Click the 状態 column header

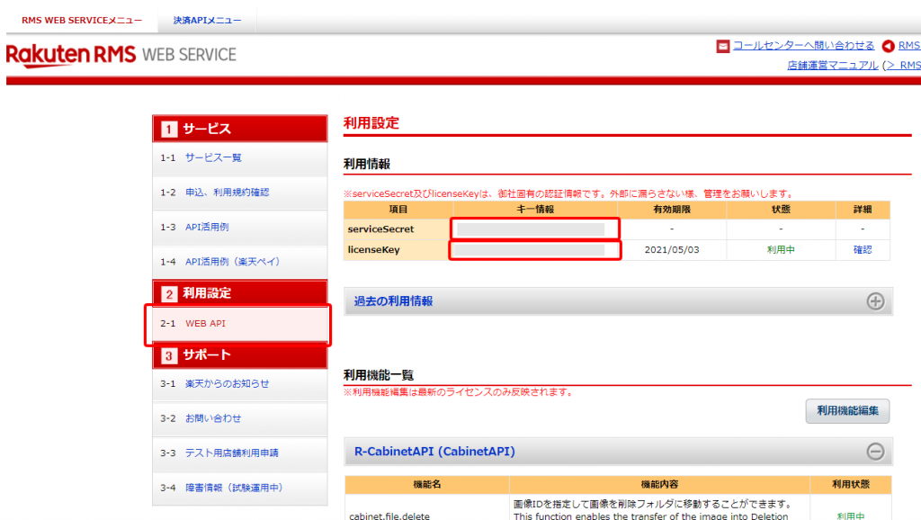[x=781, y=210]
